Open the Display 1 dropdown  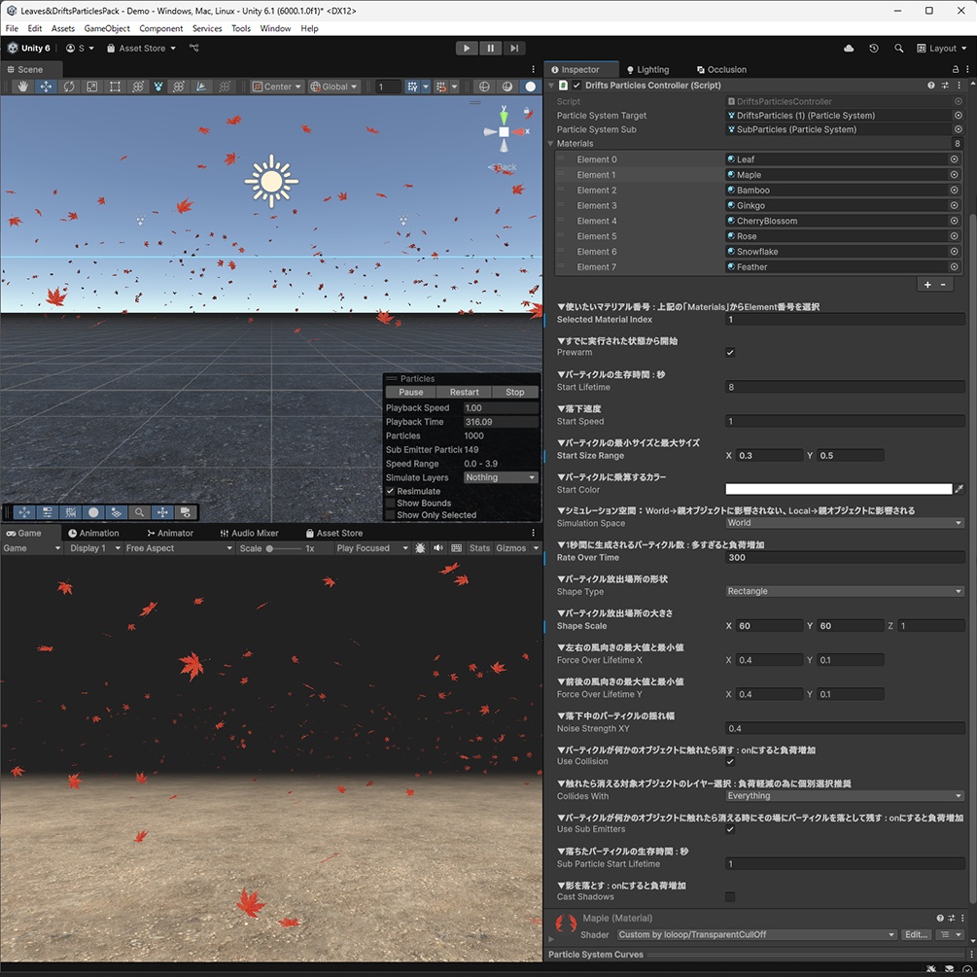(x=94, y=548)
